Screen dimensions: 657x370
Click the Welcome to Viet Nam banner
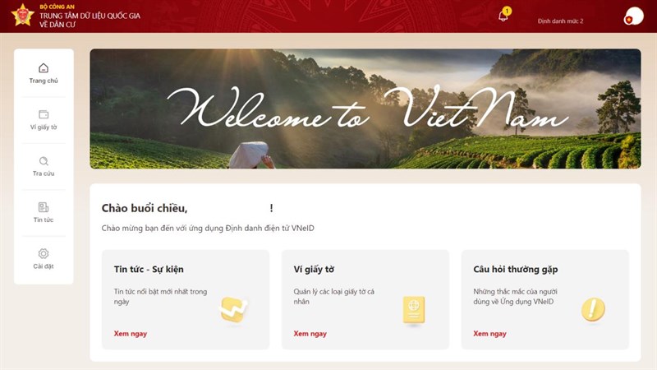365,109
